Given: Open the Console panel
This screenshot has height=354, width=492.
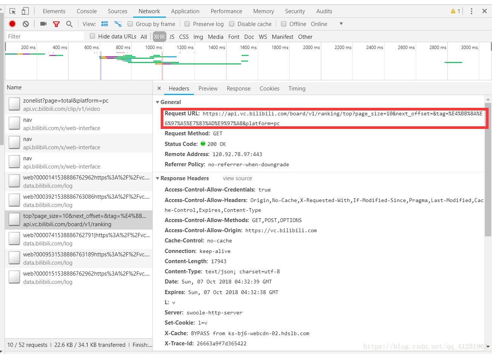Looking at the screenshot, I should (87, 11).
